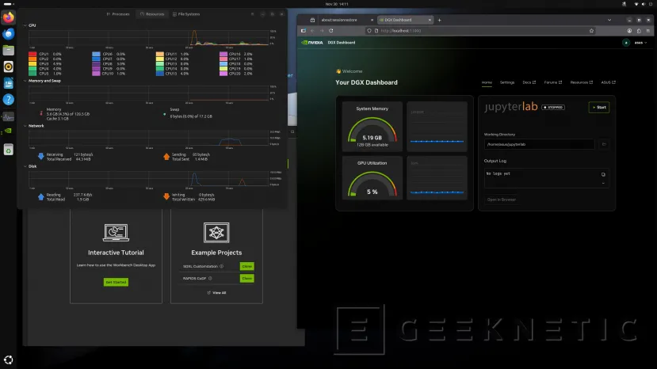Viewport: 657px width, 369px height.
Task: Open the ASUS external link
Action: 608,82
